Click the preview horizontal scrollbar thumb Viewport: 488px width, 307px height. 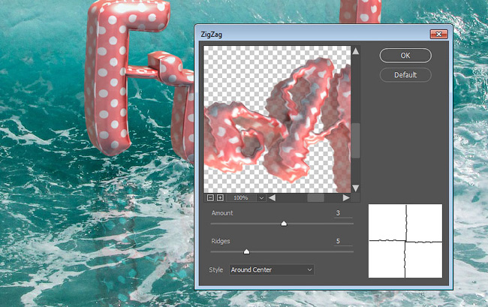(x=315, y=198)
